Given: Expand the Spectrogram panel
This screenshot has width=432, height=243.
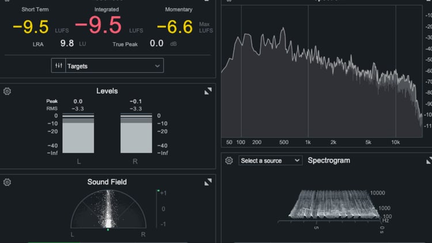Looking at the screenshot, I should (x=429, y=160).
